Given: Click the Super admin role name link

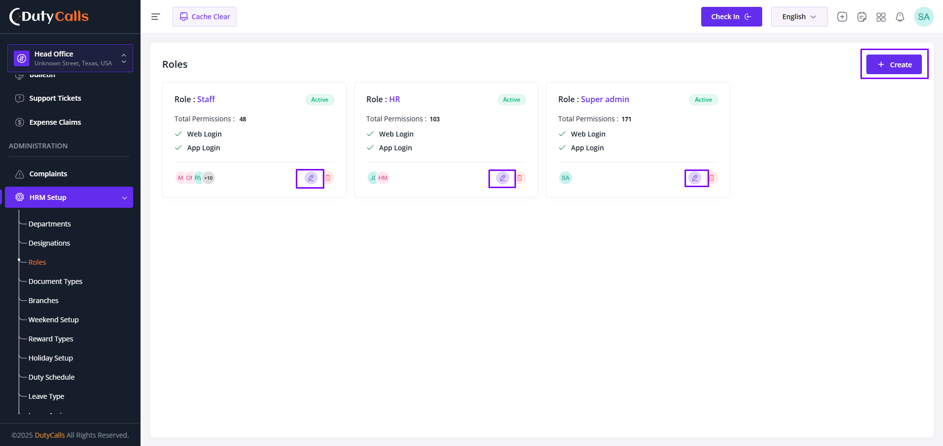Looking at the screenshot, I should pyautogui.click(x=605, y=99).
